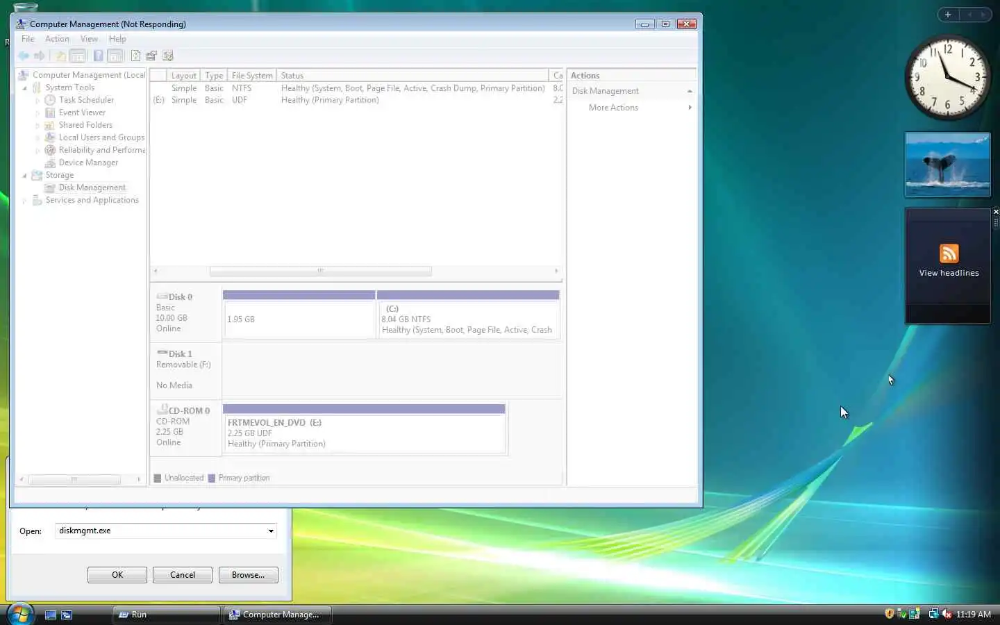Open the File menu
The image size is (1000, 625).
coord(28,39)
